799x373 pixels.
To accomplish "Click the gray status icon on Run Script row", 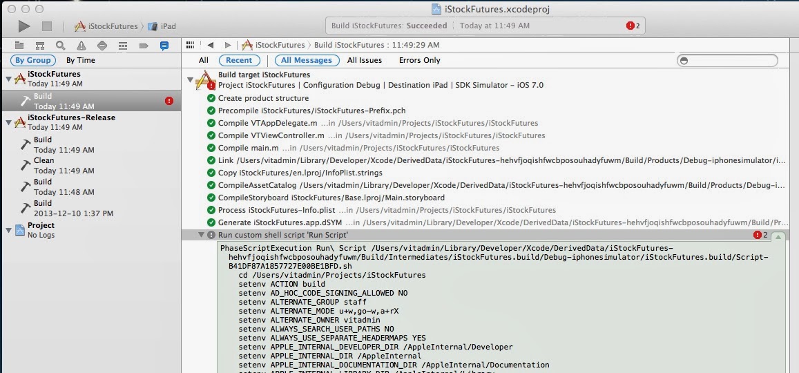I will pyautogui.click(x=211, y=235).
